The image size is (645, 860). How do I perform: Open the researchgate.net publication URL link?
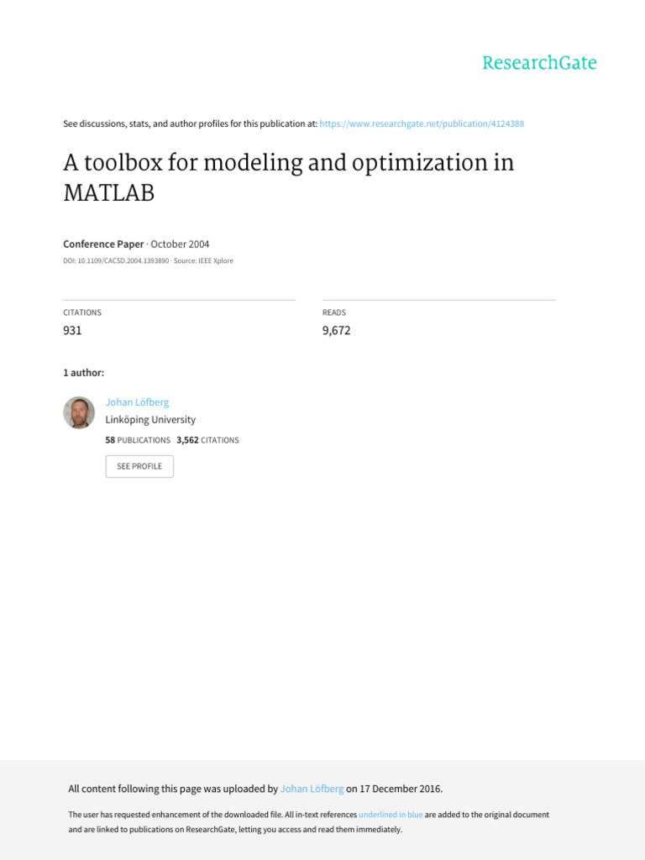(422, 123)
